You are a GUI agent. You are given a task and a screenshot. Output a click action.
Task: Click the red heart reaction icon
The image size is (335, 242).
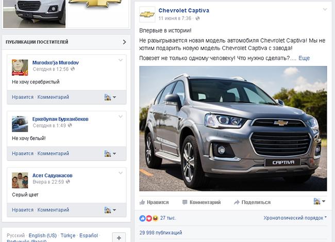coord(149,218)
